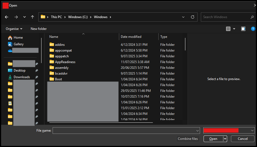Expand chevron after This PC breadcrumb

click(65, 17)
